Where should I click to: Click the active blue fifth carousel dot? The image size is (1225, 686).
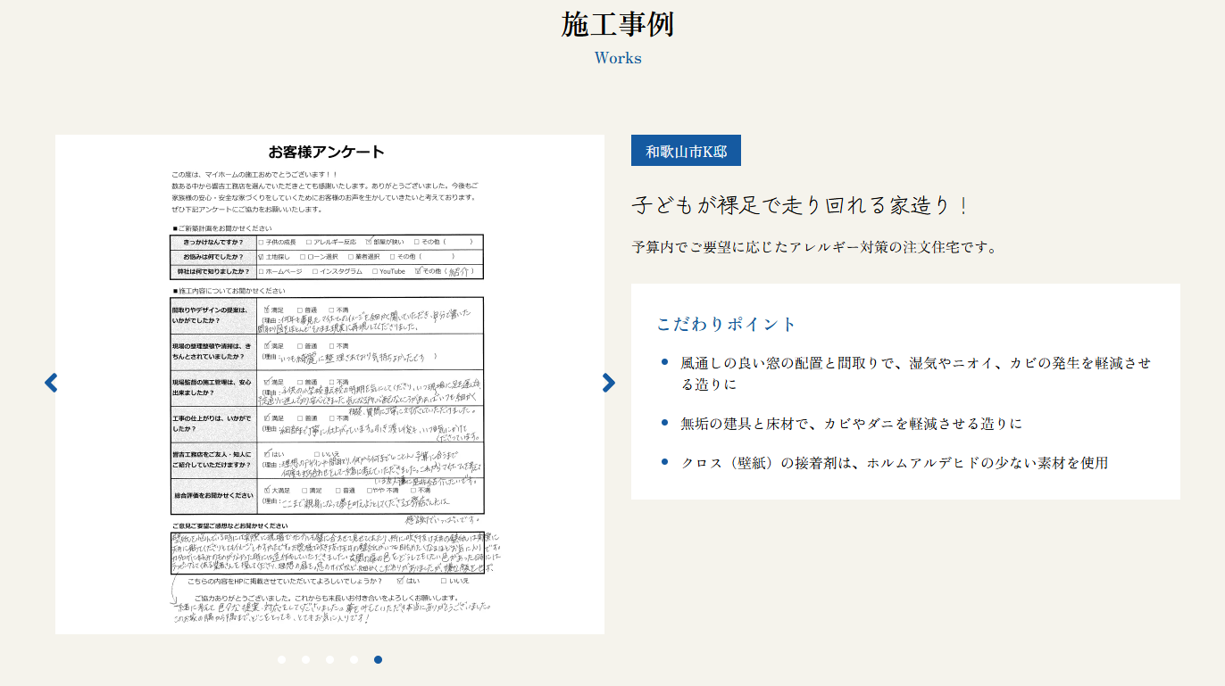point(378,660)
